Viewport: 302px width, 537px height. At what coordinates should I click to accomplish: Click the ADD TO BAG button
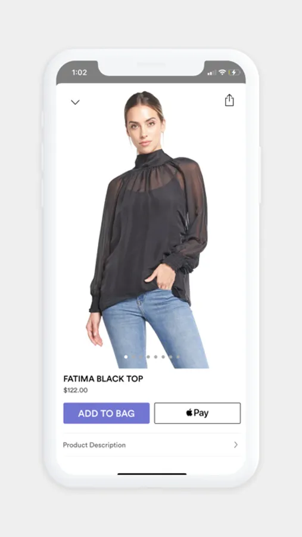[x=107, y=413]
